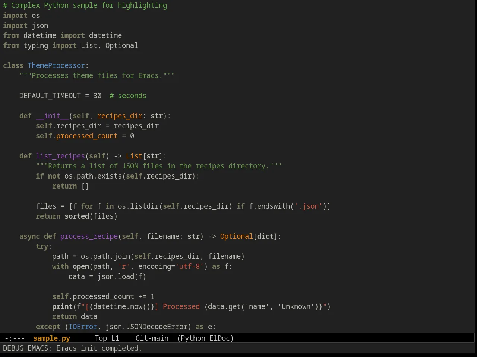Click 'os.path.join' call
The height and width of the screenshot is (357, 477).
[105, 256]
